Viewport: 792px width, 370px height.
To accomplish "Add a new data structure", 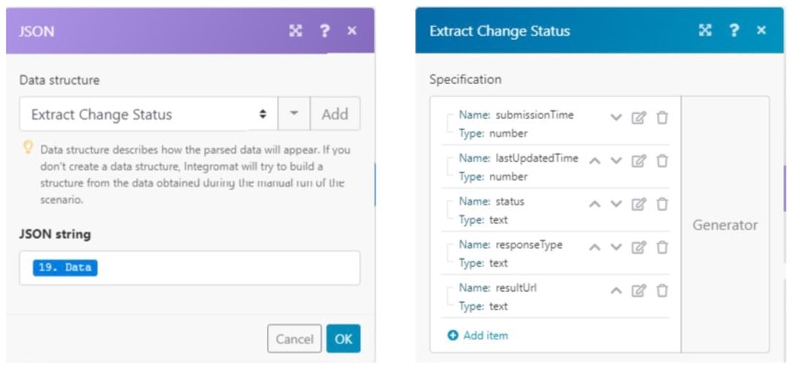I will click(336, 114).
